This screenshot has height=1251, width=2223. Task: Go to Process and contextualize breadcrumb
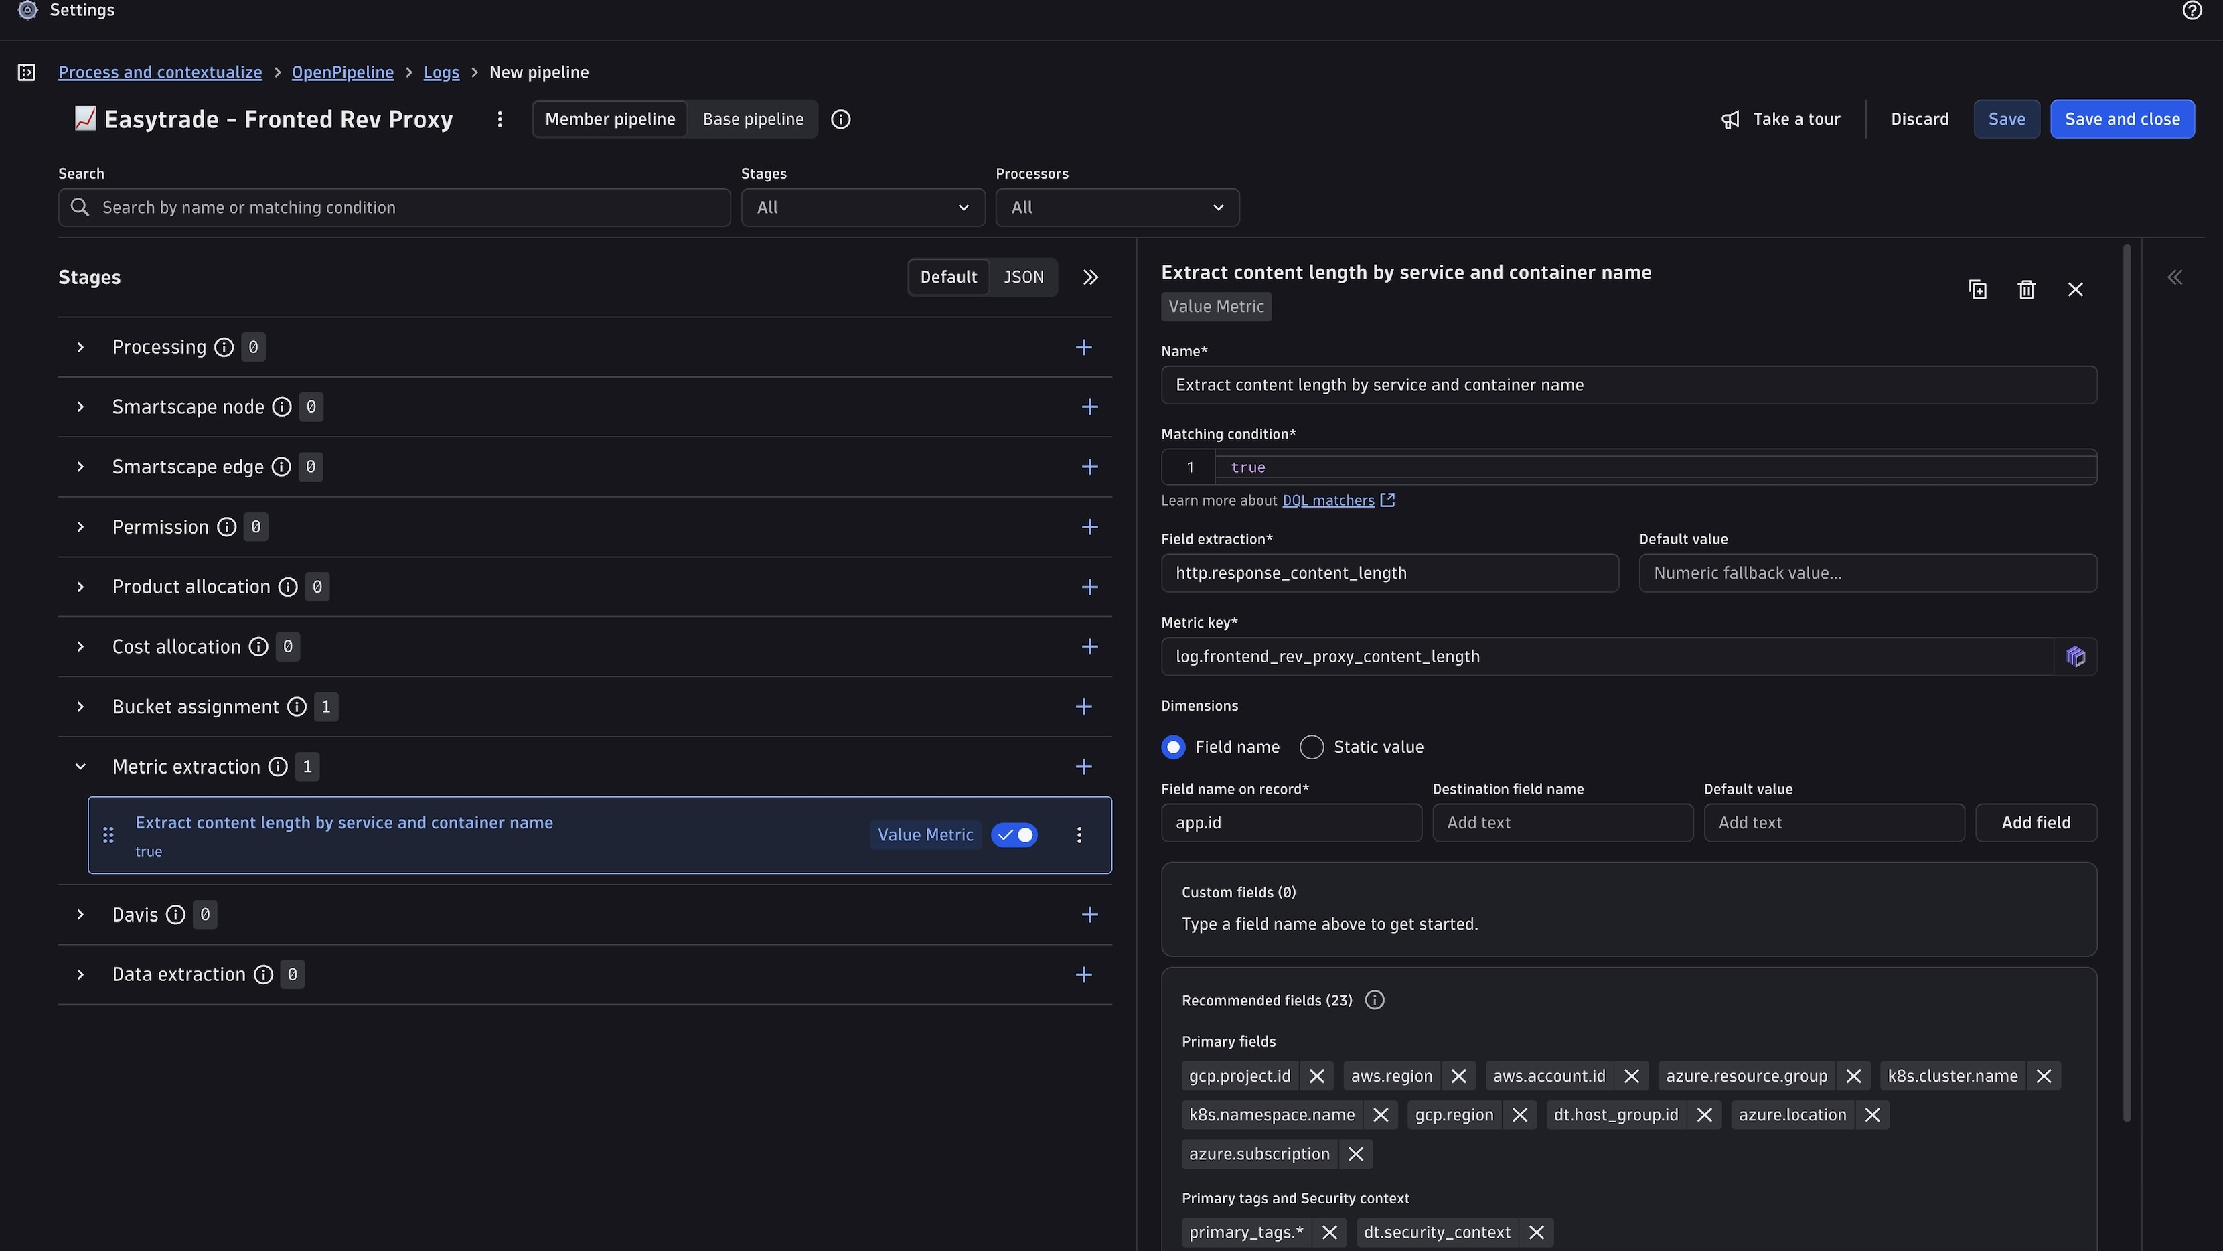coord(159,72)
